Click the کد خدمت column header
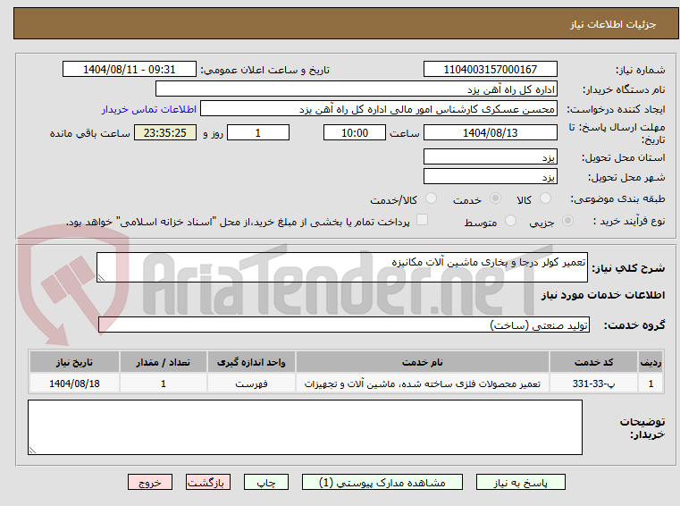The height and width of the screenshot is (506, 680). click(593, 362)
